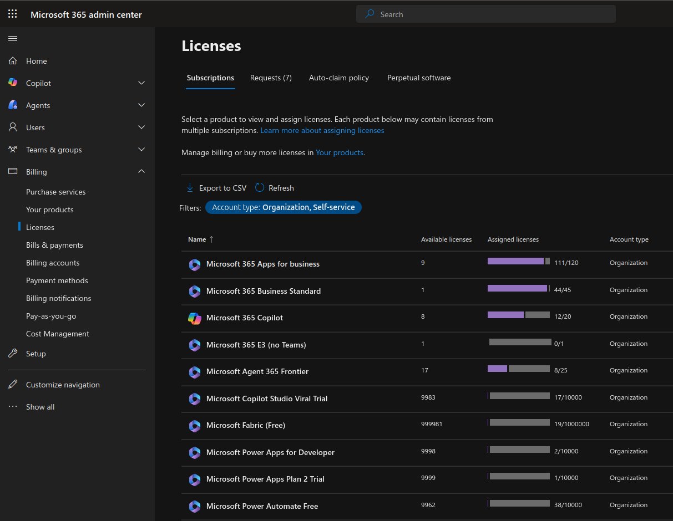
Task: Click the Billing card icon in the sidebar
Action: point(13,171)
